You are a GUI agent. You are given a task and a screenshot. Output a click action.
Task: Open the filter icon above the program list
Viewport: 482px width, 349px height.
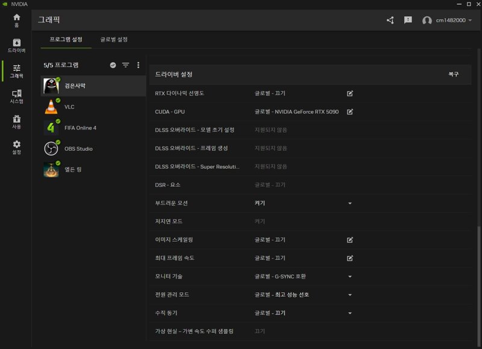pos(125,65)
